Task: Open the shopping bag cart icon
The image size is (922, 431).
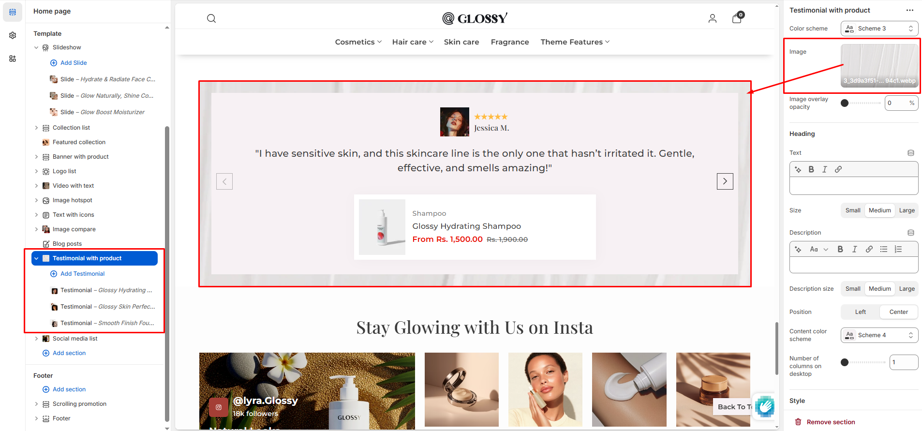Action: pos(737,18)
